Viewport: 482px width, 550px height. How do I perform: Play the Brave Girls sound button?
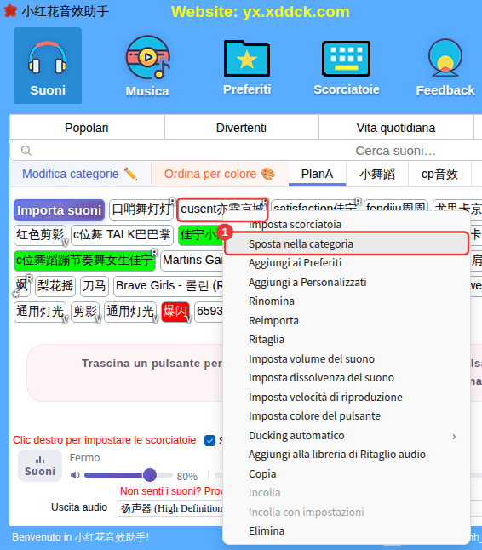click(x=169, y=286)
